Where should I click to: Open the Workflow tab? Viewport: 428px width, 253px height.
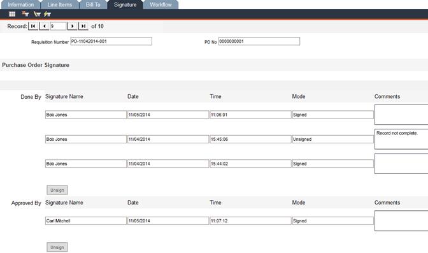(x=160, y=4)
